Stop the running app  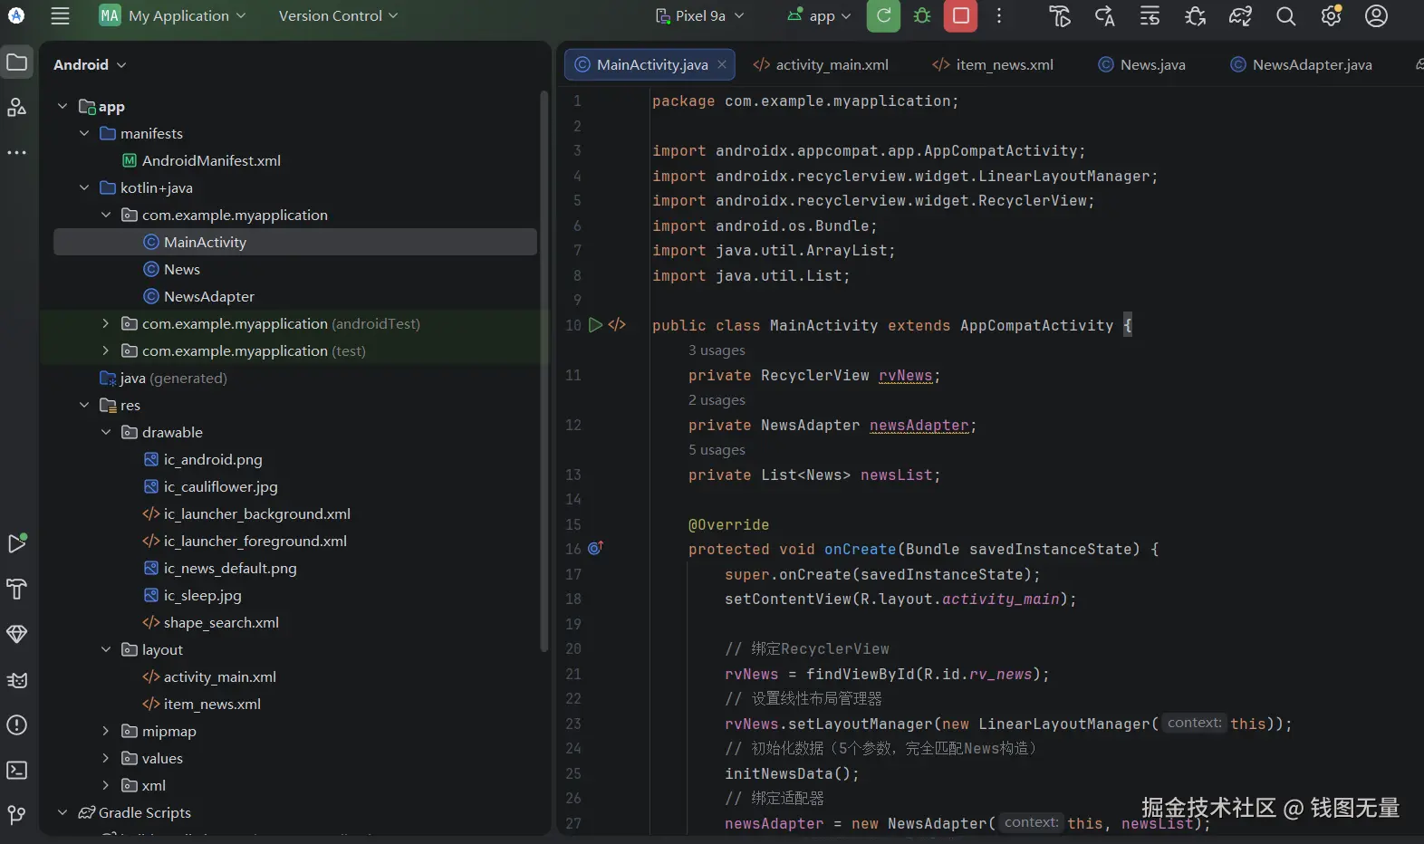click(960, 16)
